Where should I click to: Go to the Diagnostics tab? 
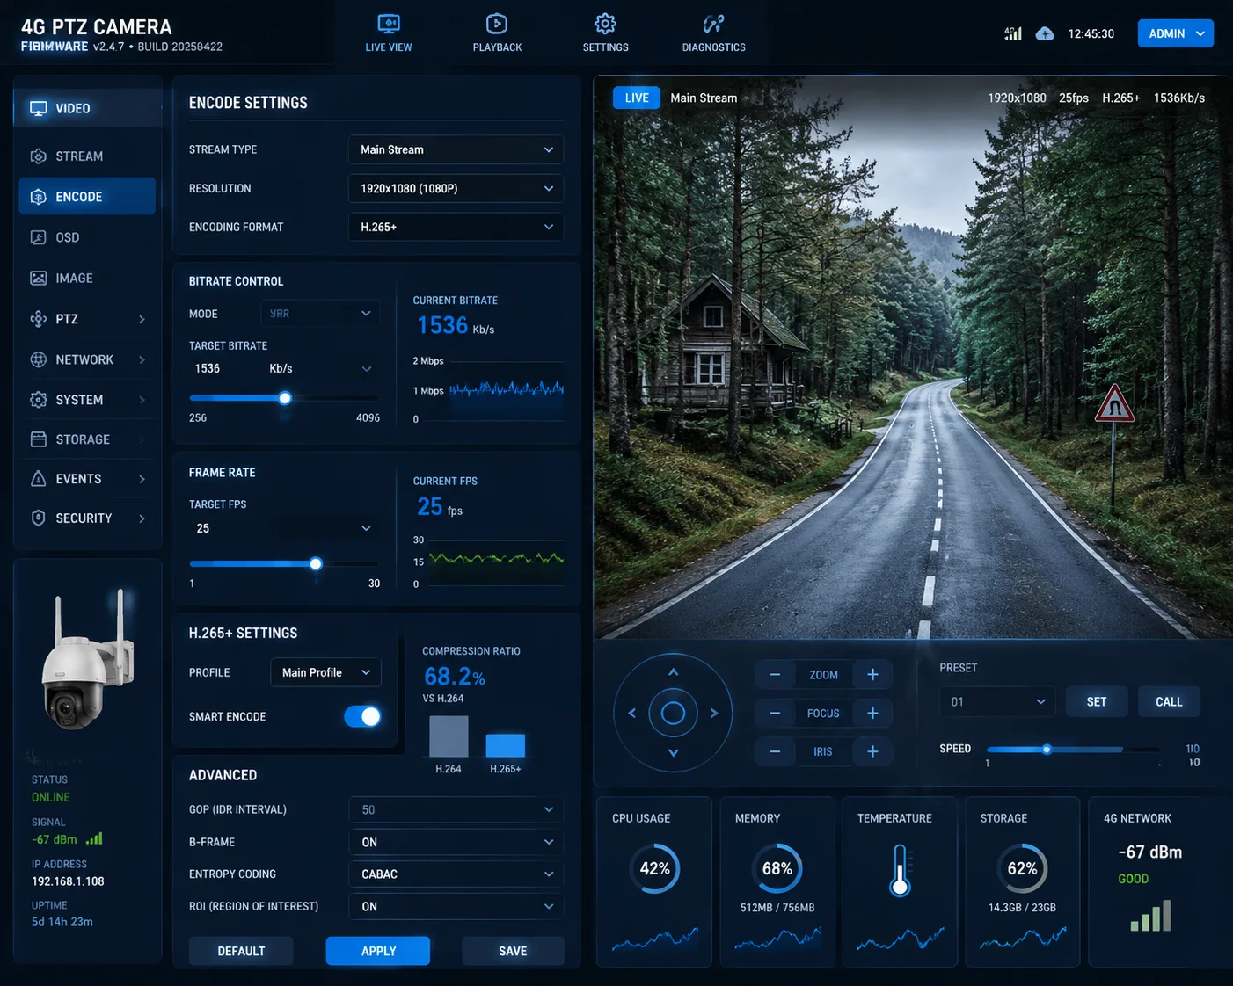(713, 33)
